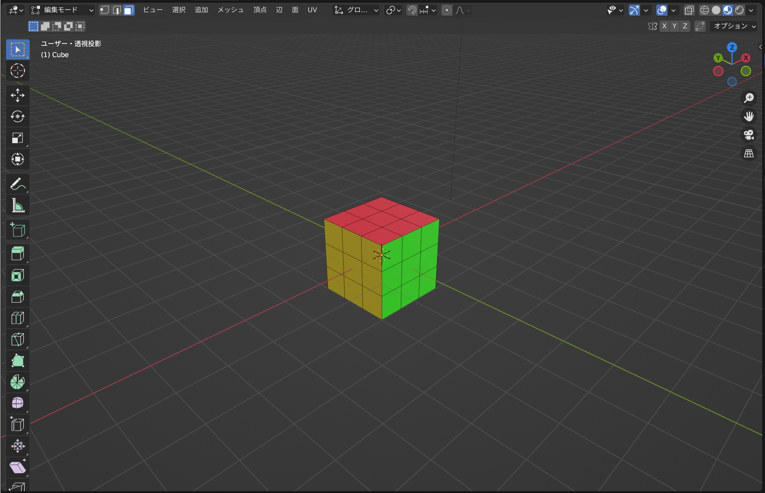
Task: Toggle viewport overlays display
Action: [662, 10]
